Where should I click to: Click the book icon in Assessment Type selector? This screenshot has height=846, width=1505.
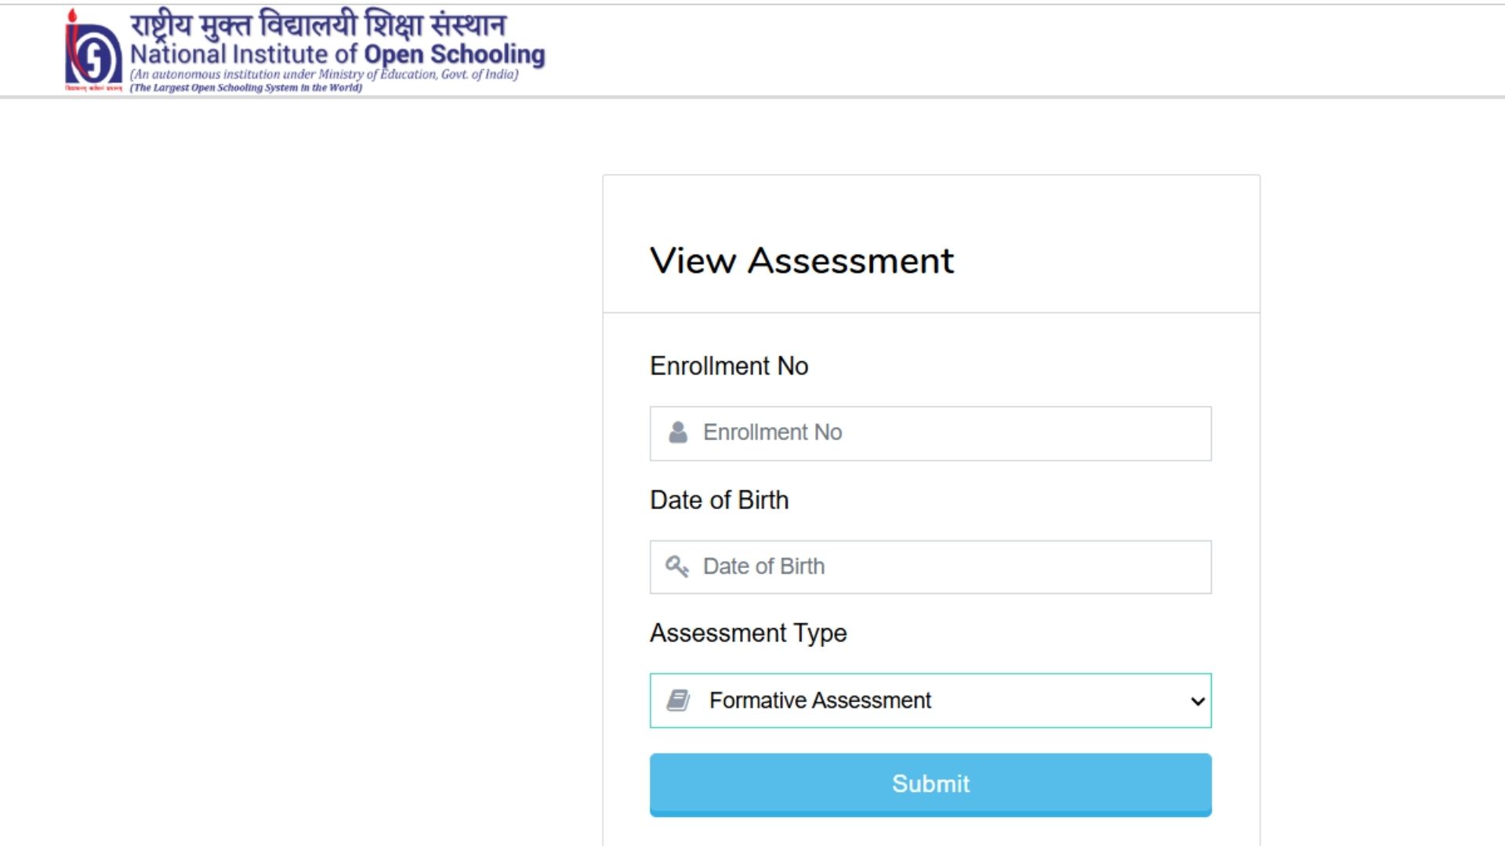point(679,700)
